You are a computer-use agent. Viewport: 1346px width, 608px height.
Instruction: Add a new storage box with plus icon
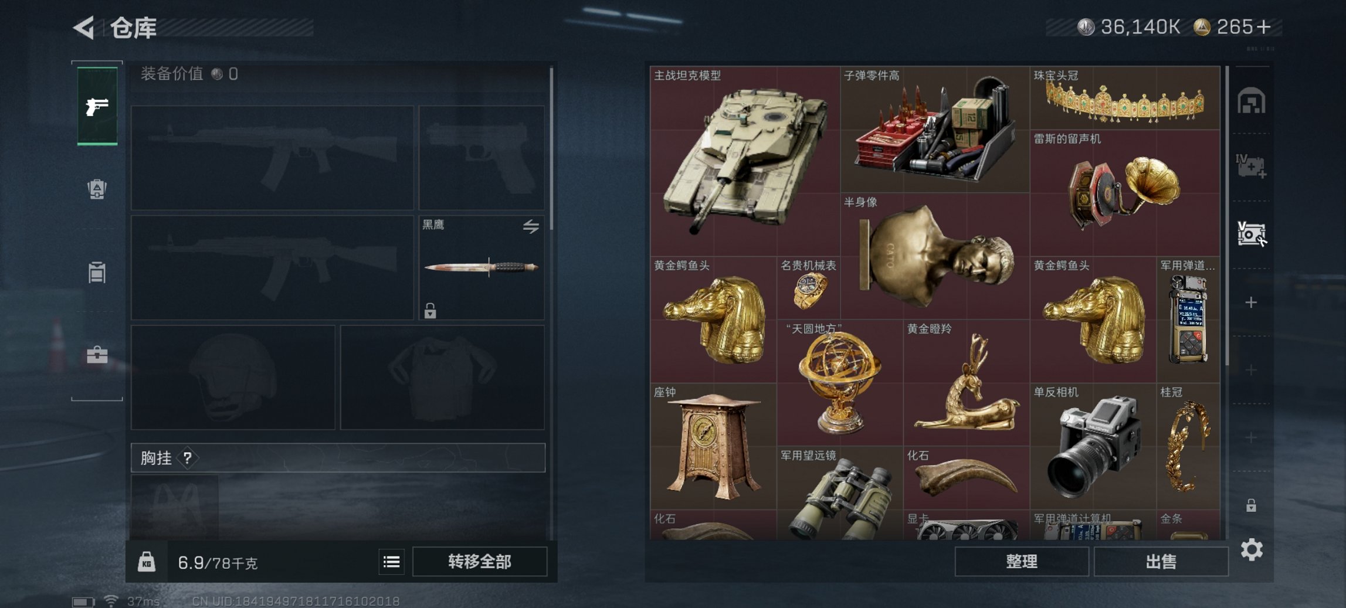1251,302
